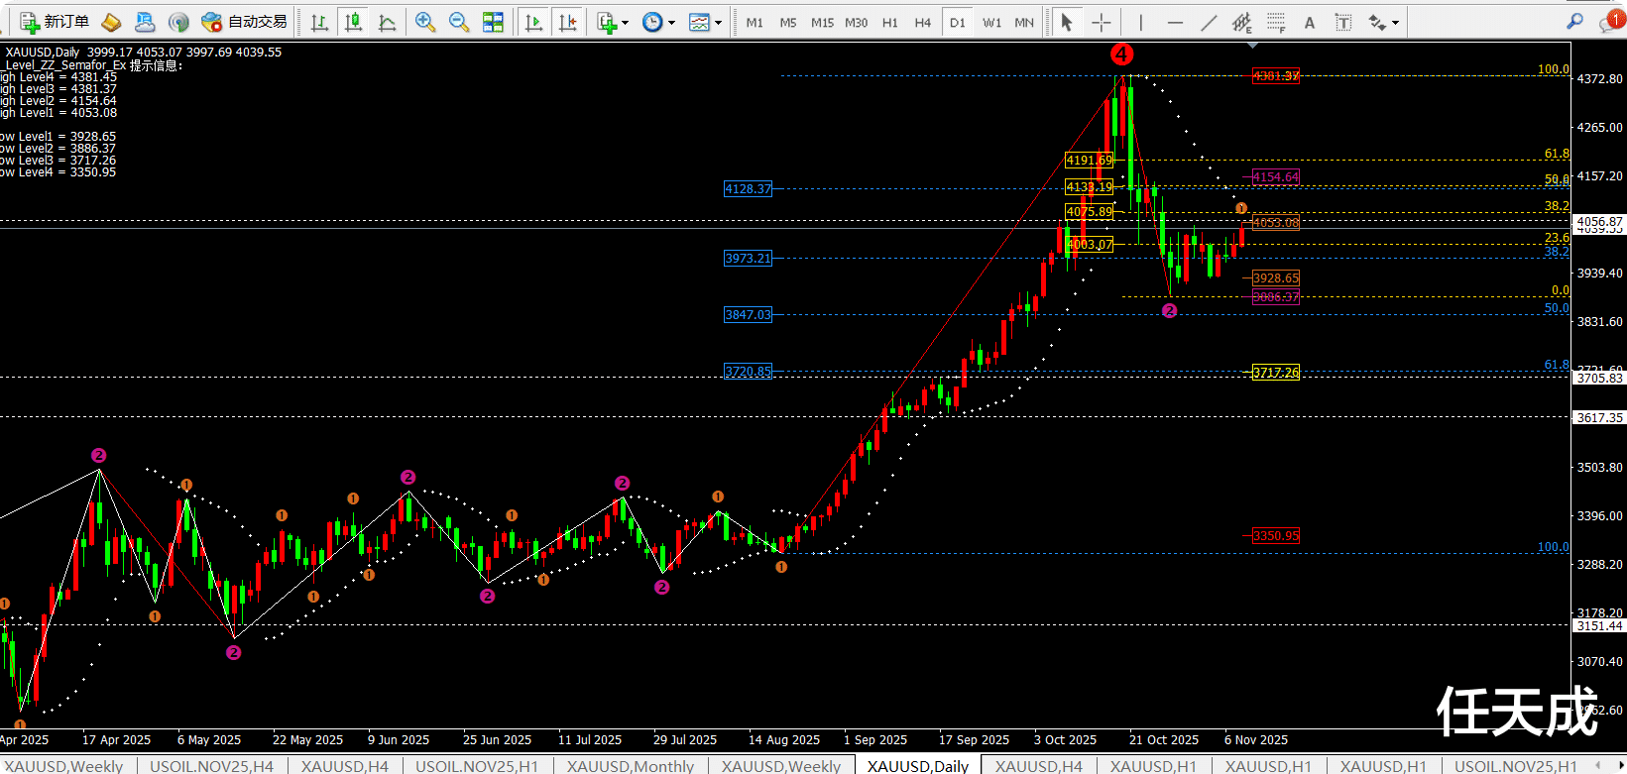Open chat notifications with red badge
The height and width of the screenshot is (774, 1627).
1611,21
